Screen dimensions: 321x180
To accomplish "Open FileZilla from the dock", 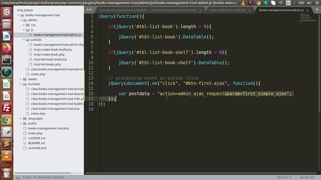I will (x=7, y=108).
